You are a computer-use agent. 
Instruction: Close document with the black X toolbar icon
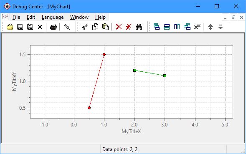click(40, 27)
